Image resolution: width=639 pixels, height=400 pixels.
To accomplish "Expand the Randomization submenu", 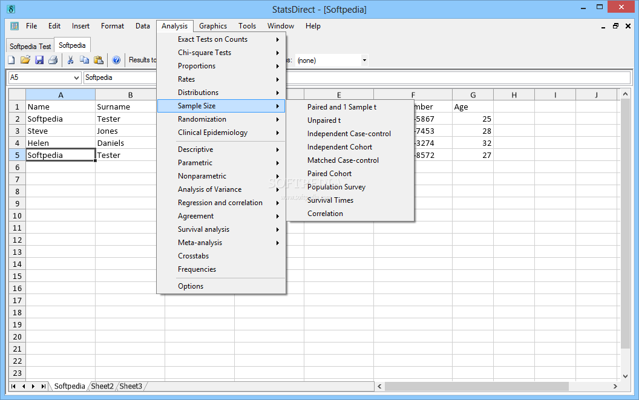I will pyautogui.click(x=221, y=119).
